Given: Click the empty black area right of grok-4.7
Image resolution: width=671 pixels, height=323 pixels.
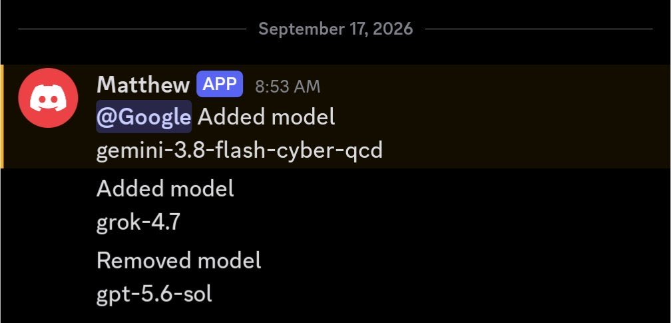Looking at the screenshot, I should 423,222.
